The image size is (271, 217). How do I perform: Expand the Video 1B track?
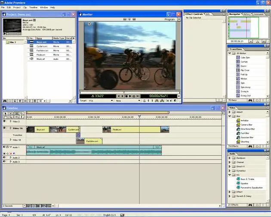[x=11, y=139]
